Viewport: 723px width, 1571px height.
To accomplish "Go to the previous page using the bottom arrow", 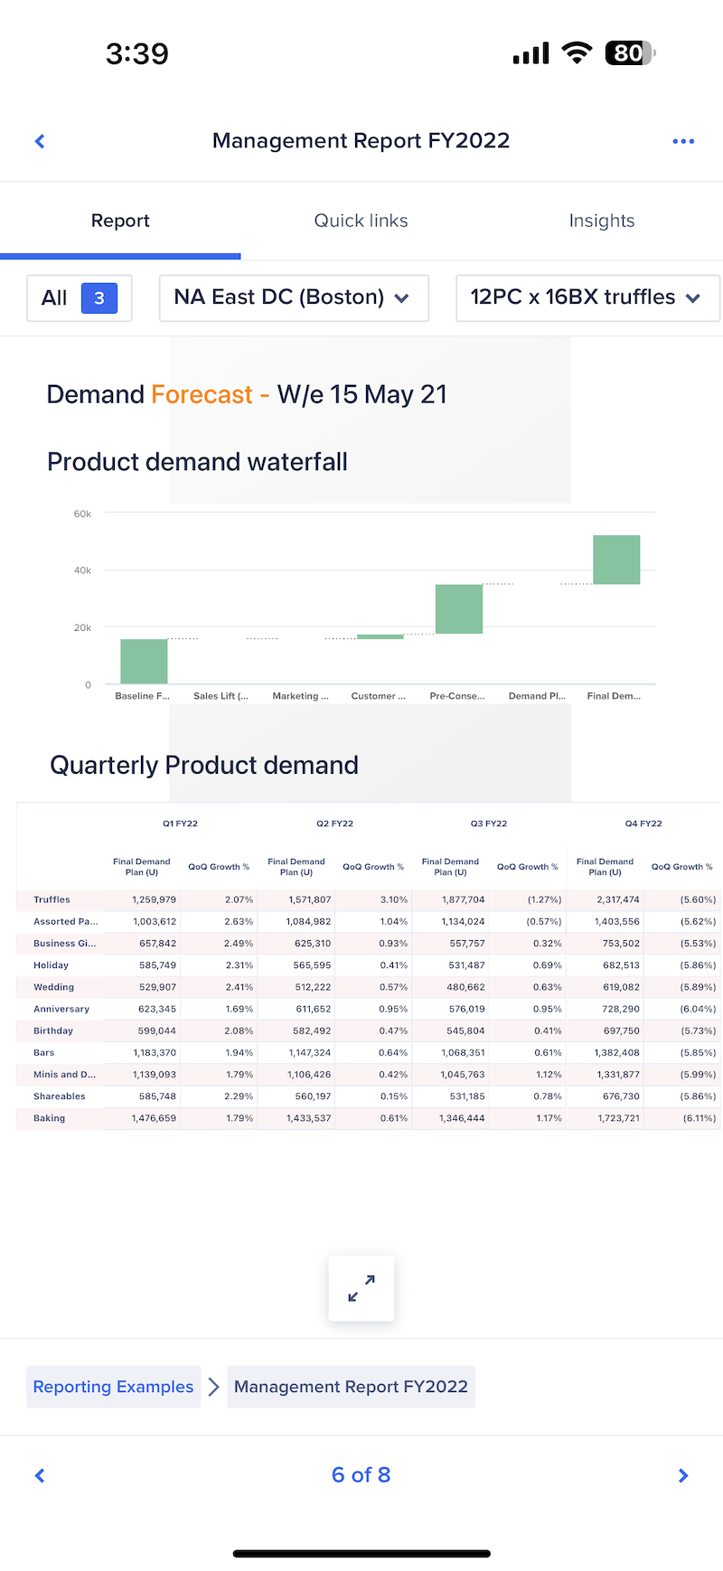I will click(40, 1476).
